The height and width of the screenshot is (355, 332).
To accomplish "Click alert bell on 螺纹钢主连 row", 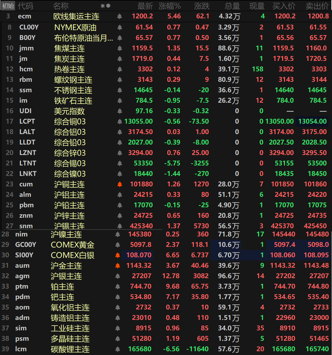I will point(119,80).
